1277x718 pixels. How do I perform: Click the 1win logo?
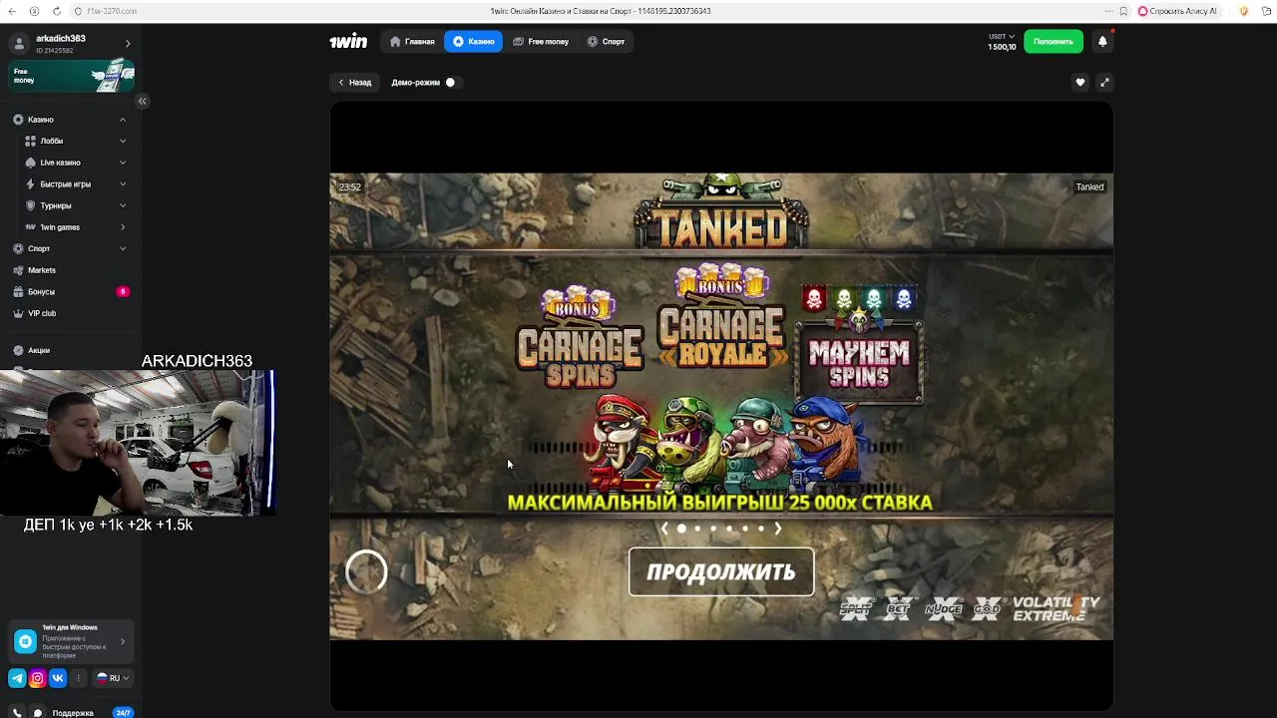pos(348,42)
